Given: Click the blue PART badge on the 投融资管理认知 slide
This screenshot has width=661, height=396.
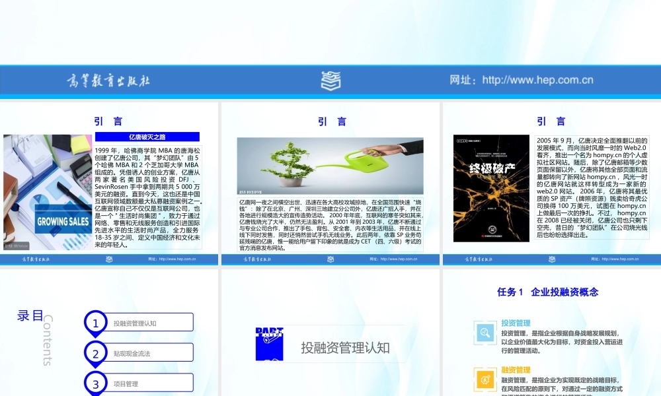Looking at the screenshot, I should click(269, 343).
